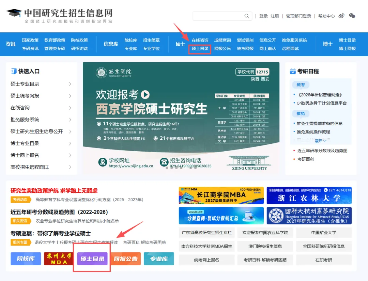The width and height of the screenshot is (368, 281).
Task: Open 浙江农林大学 banner ad
Action: pyautogui.click(x=309, y=196)
